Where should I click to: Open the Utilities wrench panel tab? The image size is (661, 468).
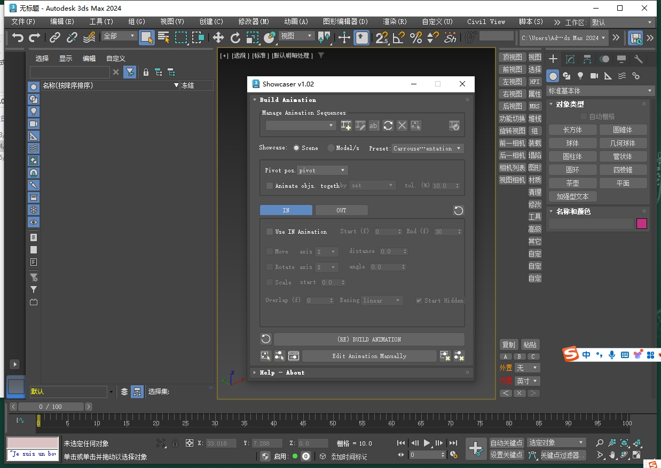[x=638, y=59]
